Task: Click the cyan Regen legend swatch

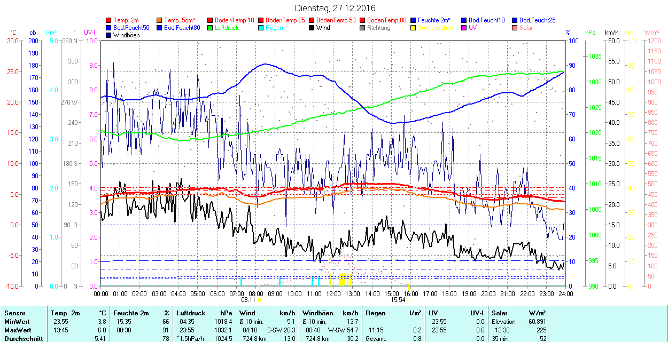Action: (x=261, y=28)
